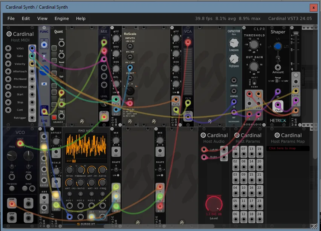
Task: Click the Host Audio Level knob
Action: click(x=214, y=204)
